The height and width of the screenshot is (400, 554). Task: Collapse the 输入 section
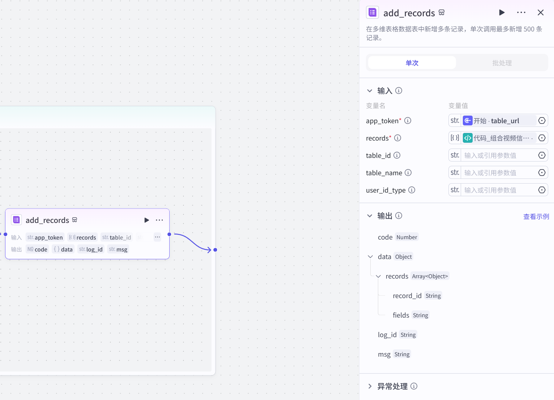click(x=370, y=91)
